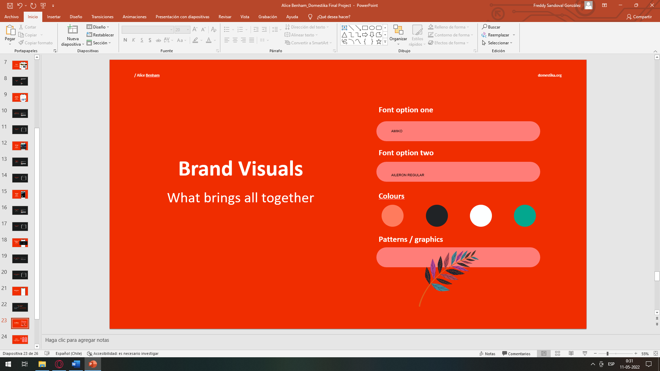Image resolution: width=660 pixels, height=371 pixels.
Task: Open PowerPoint from the Windows taskbar
Action: [x=93, y=364]
